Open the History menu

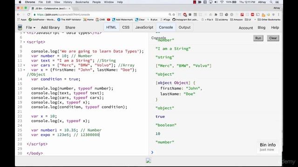(x=68, y=2)
